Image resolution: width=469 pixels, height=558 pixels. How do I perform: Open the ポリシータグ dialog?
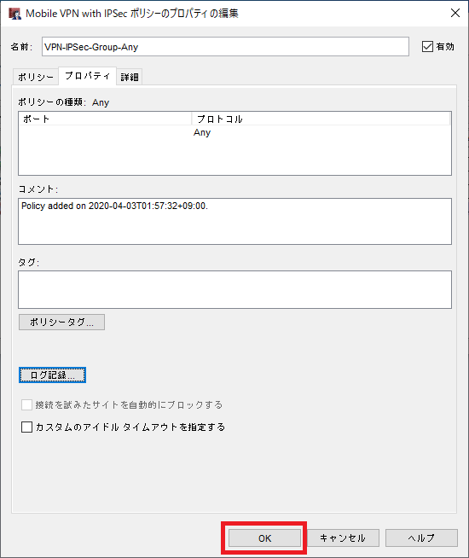[61, 322]
